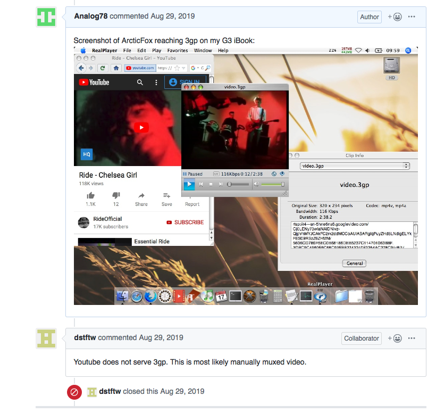The height and width of the screenshot is (413, 436).
Task: Open dstftw link in closed-this event
Action: click(x=110, y=391)
